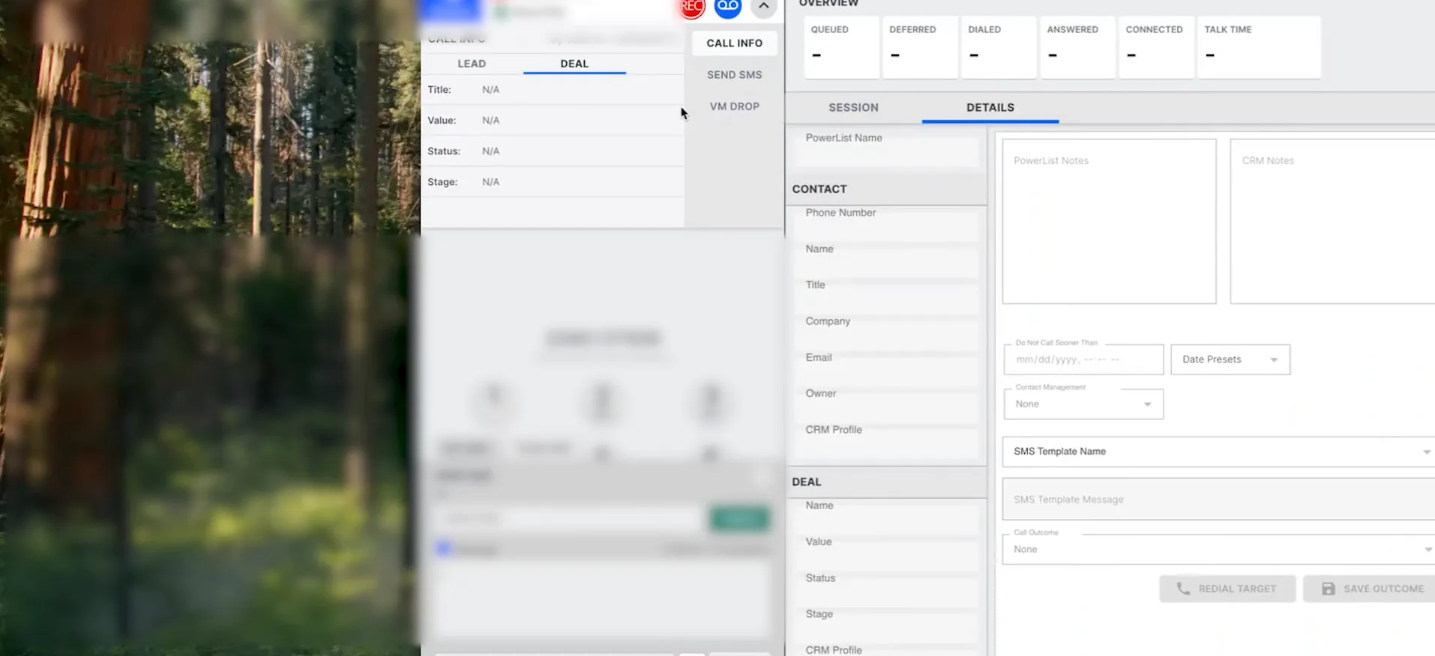1435x656 pixels.
Task: Click into the CRM Notes text area
Action: pyautogui.click(x=1332, y=221)
